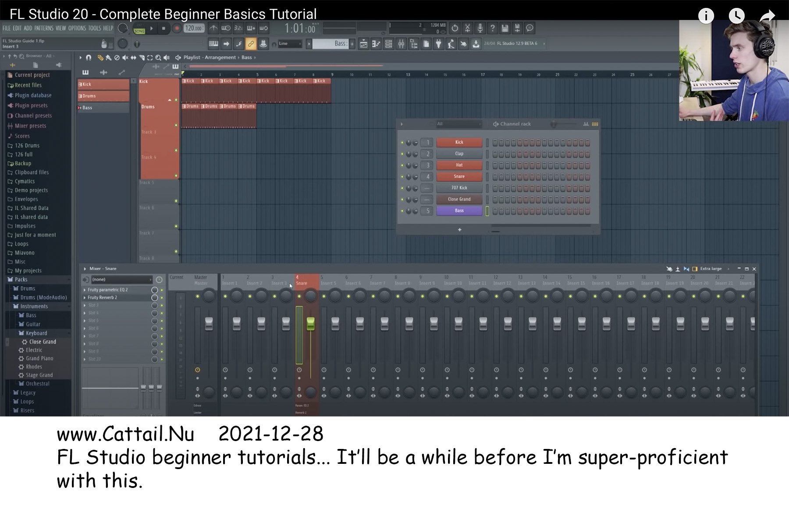This screenshot has height=505, width=789.
Task: Toggle mute LED for Clap channel
Action: (402, 154)
